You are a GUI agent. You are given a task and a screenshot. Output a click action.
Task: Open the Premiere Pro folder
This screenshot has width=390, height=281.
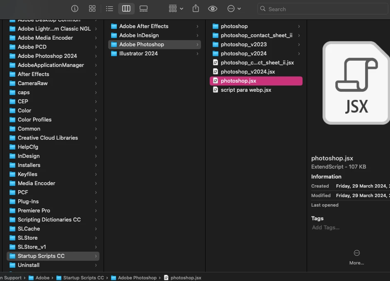(x=53, y=211)
